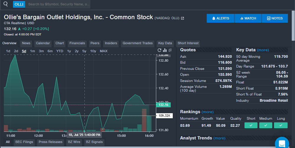Click the Medium ranking checkmark box
Image resolution: width=295 pixels, height=148 pixels.
point(266,125)
